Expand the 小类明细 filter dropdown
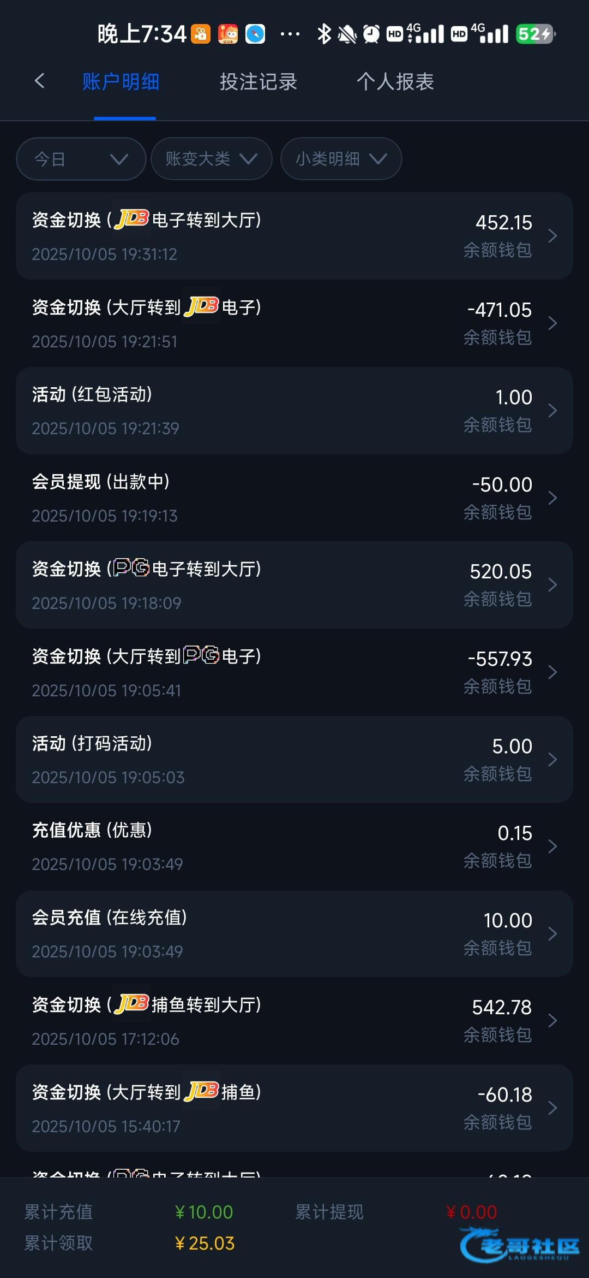Viewport: 589px width, 1278px height. coord(341,159)
